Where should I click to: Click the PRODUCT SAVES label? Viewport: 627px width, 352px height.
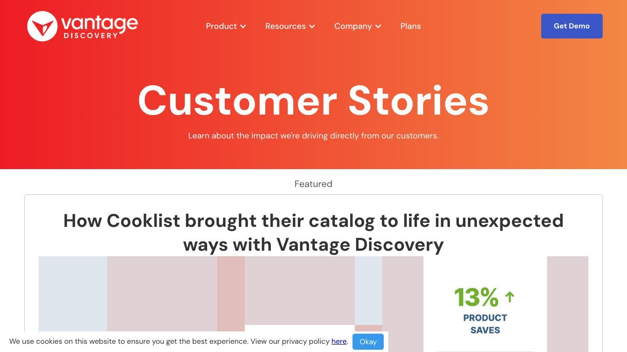(x=485, y=324)
